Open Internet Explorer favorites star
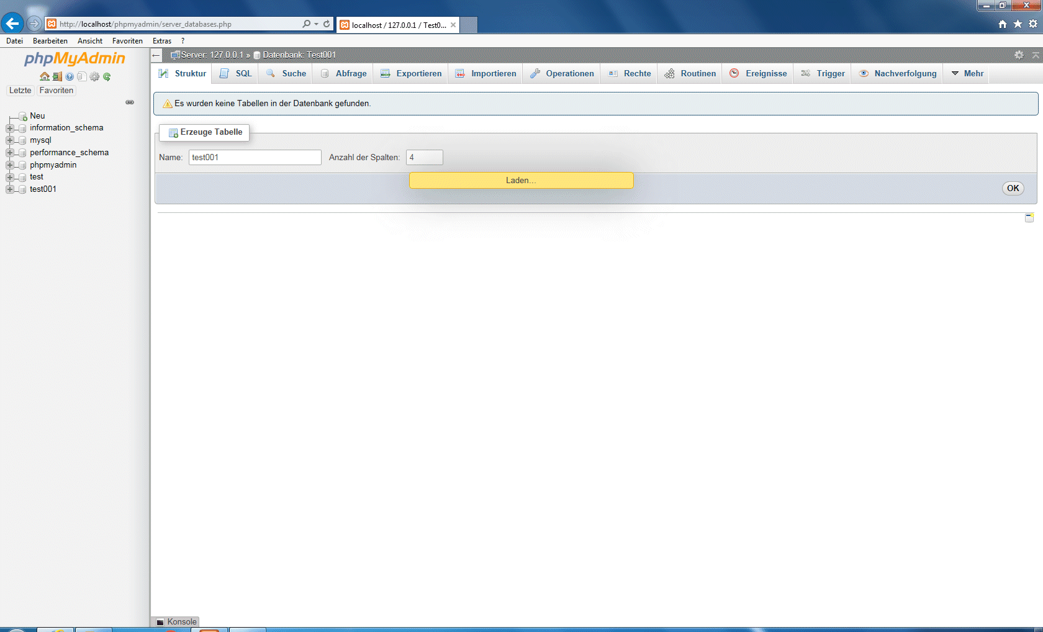1043x632 pixels. pyautogui.click(x=1018, y=24)
